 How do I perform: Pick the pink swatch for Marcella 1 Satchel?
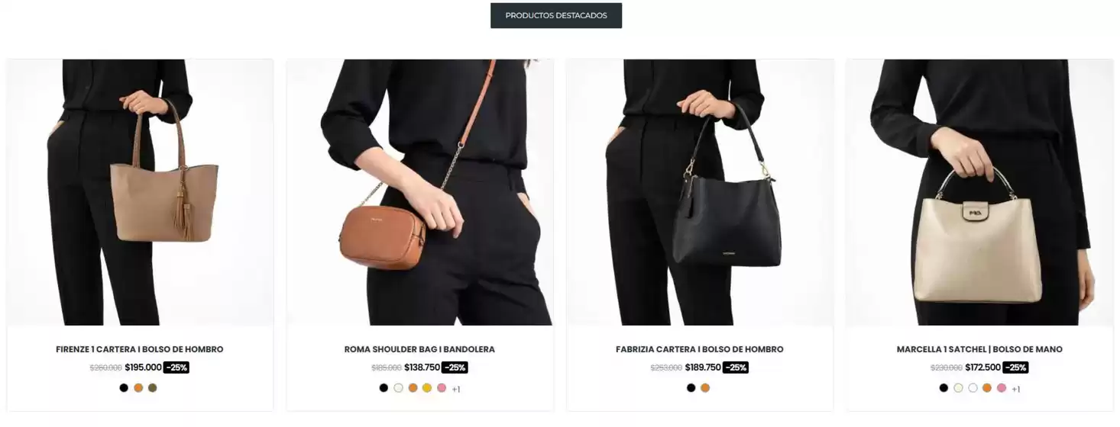(x=1002, y=388)
